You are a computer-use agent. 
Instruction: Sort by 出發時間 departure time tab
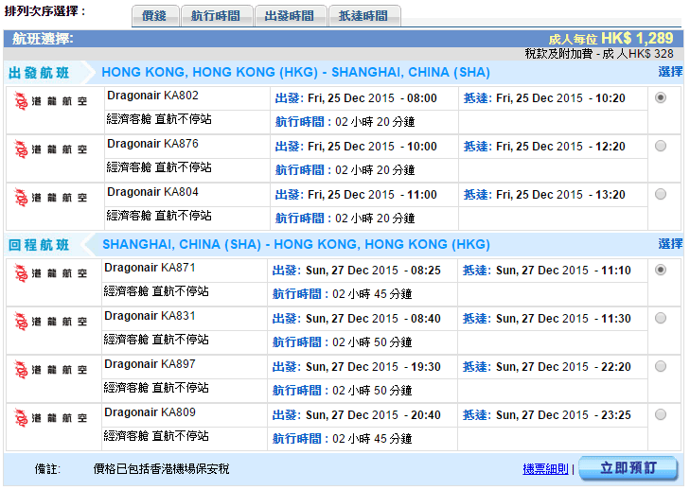pos(291,16)
